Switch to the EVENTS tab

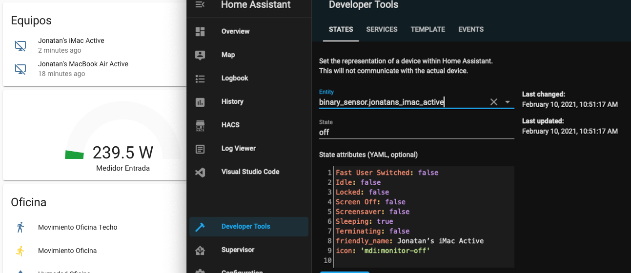coord(471,29)
